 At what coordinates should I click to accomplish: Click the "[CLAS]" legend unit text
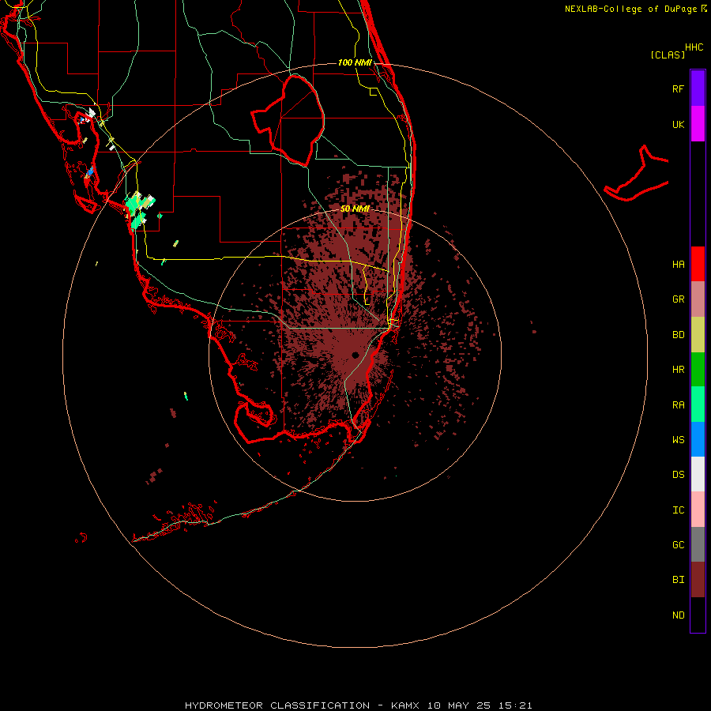(x=668, y=55)
